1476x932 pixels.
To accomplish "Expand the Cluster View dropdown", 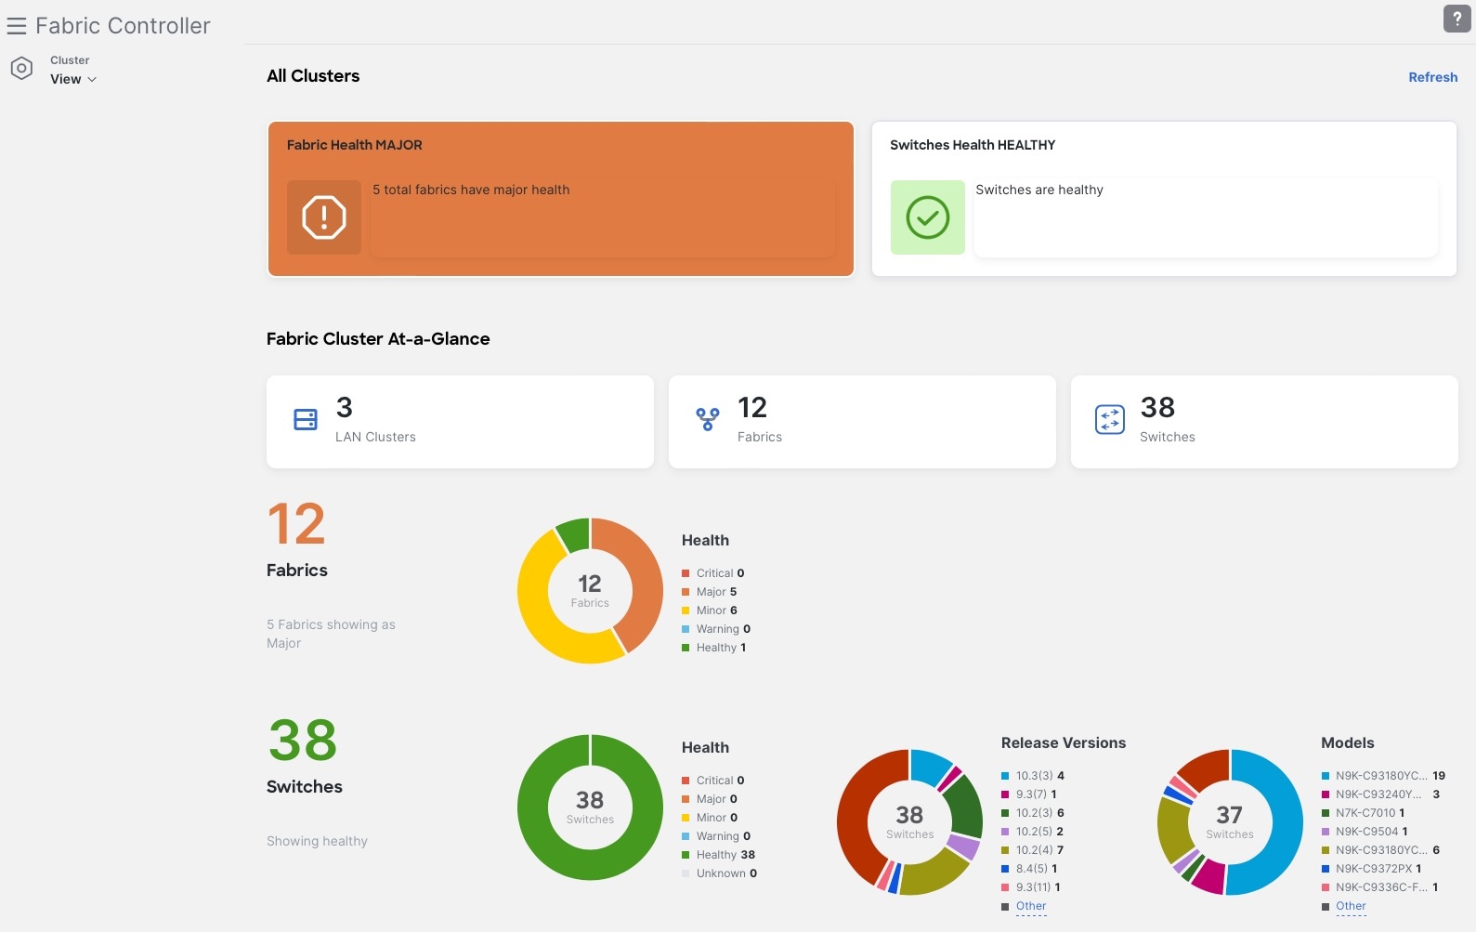I will (x=73, y=79).
